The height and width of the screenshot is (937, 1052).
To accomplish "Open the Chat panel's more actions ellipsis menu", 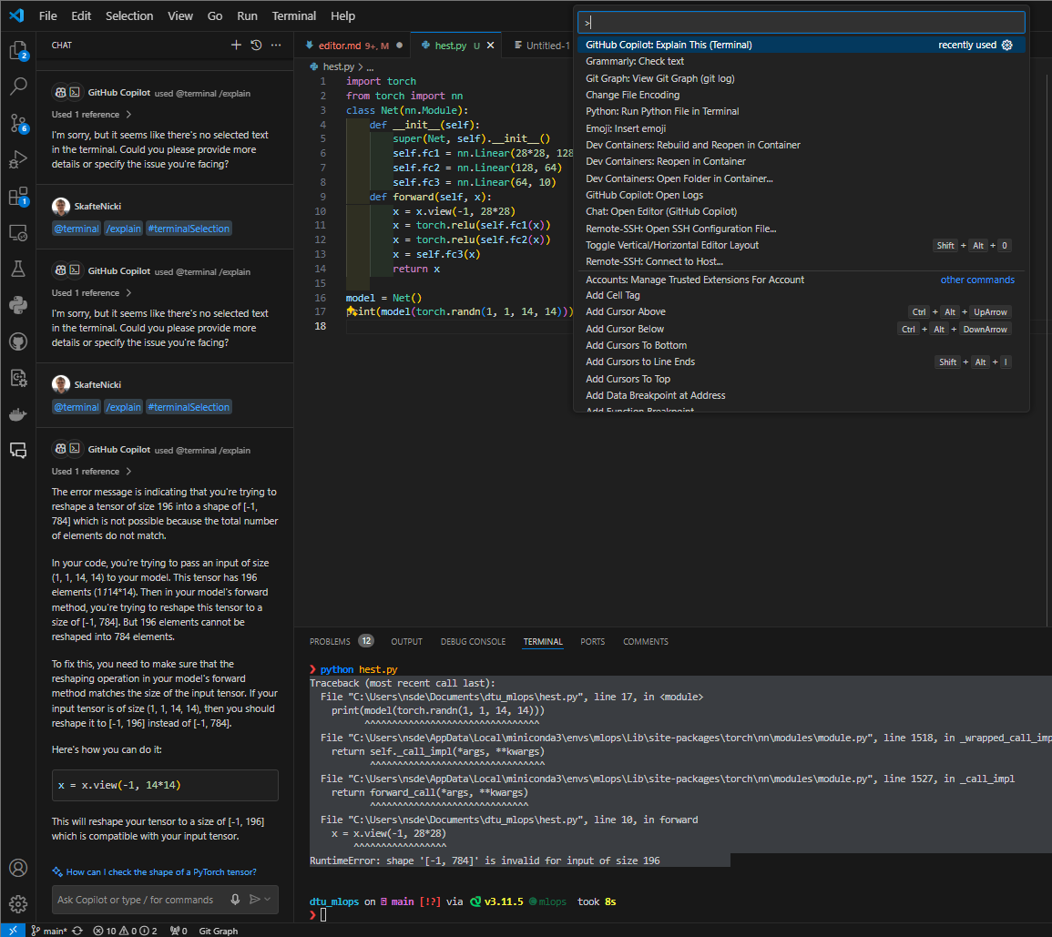I will coord(276,45).
